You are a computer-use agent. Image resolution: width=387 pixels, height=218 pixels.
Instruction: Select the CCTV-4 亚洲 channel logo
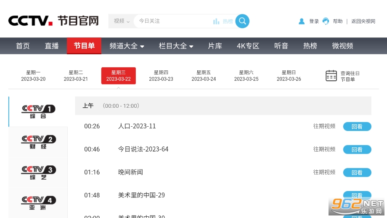[38, 202]
